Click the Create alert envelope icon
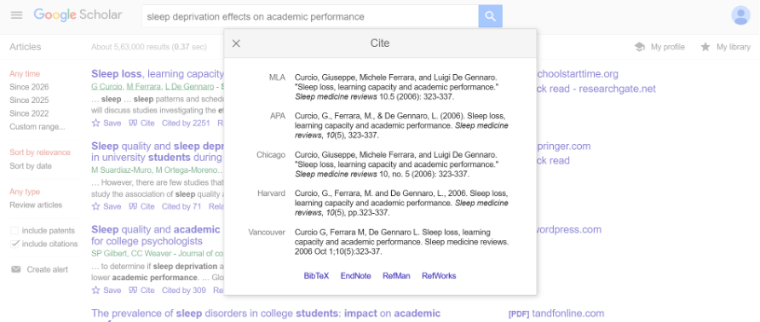The height and width of the screenshot is (322, 760). 16,269
